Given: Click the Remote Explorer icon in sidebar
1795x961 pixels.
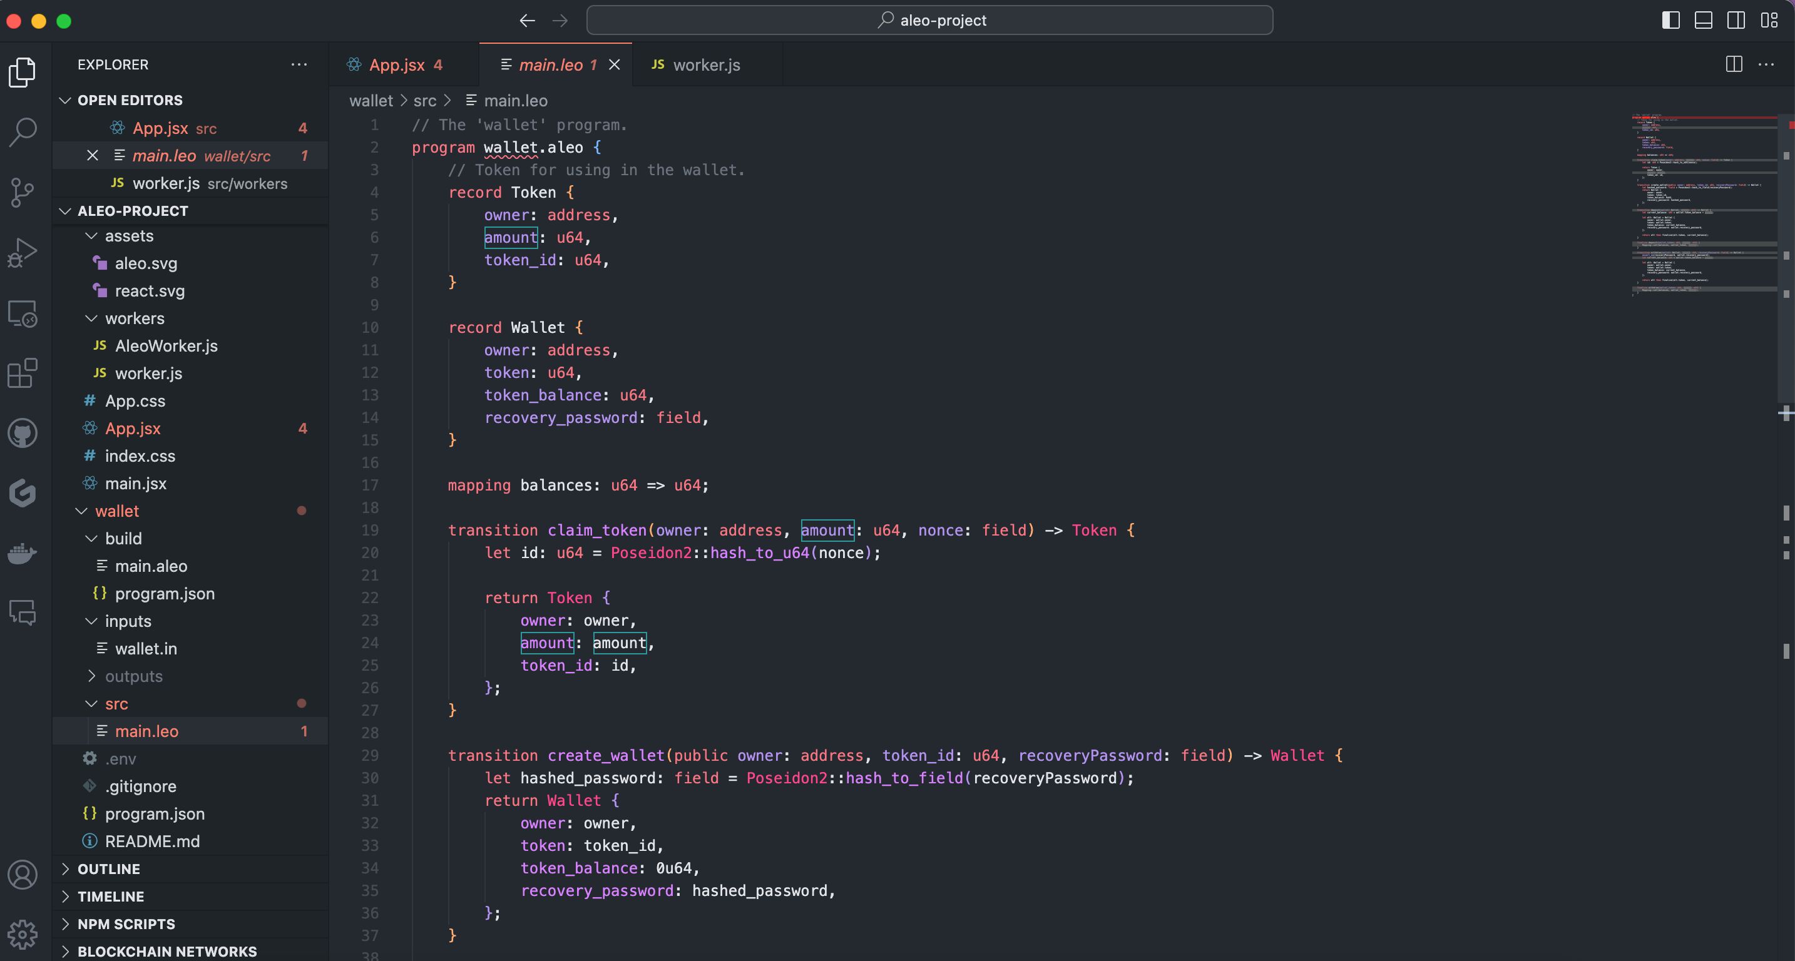Looking at the screenshot, I should click(x=24, y=315).
